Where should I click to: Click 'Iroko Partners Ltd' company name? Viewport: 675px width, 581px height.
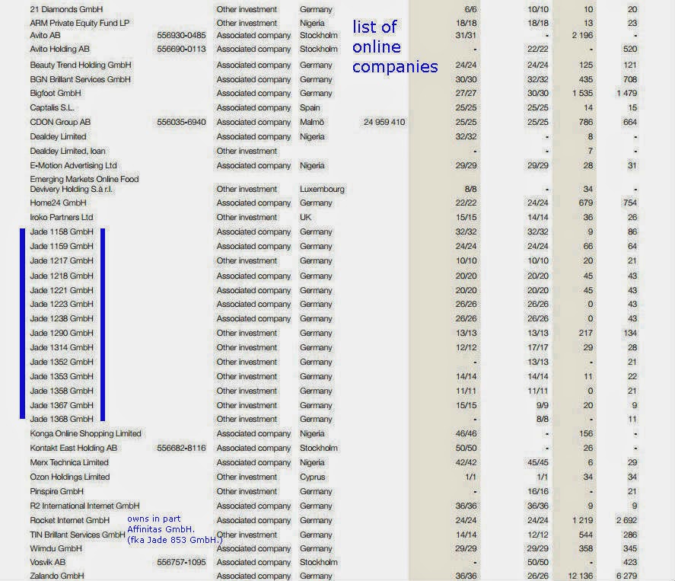click(x=62, y=218)
